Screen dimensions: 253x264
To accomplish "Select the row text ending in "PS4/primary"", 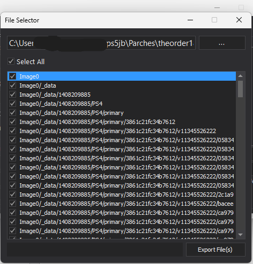I will click(x=71, y=113).
